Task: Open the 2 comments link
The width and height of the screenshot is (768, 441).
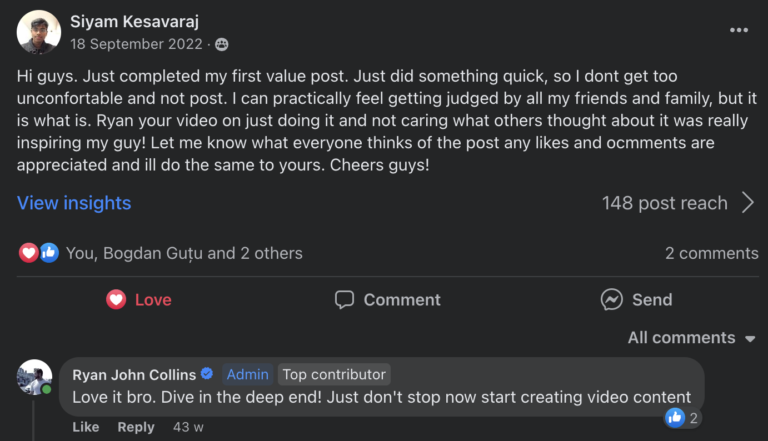Action: pyautogui.click(x=711, y=253)
